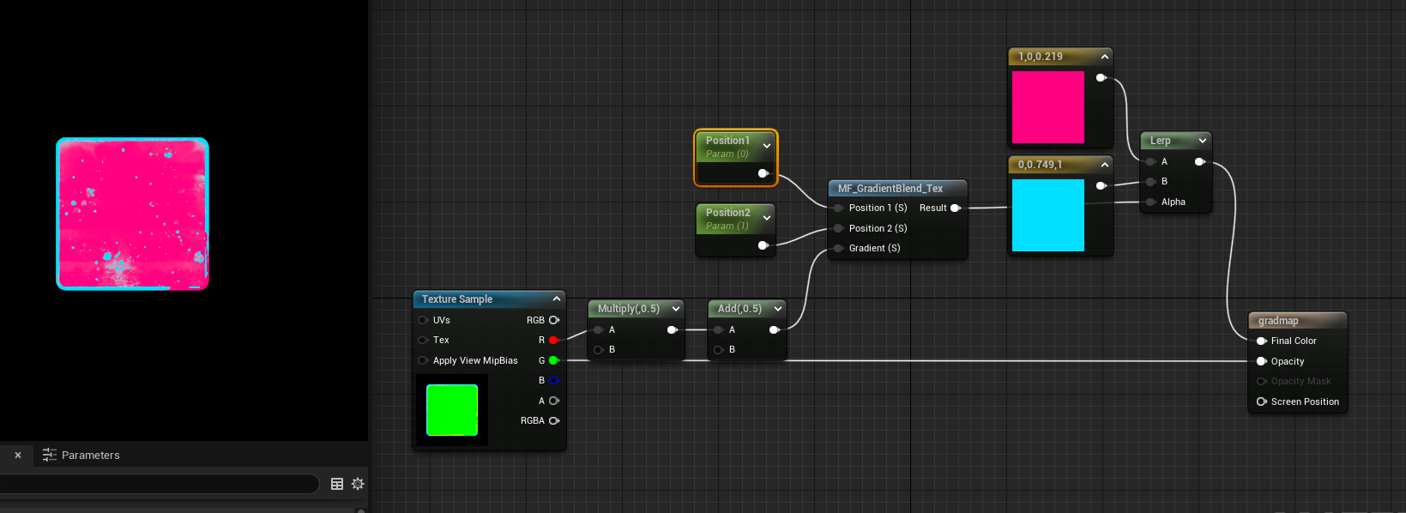
Task: Click the RGBA output pin on Texture Sample
Action: [553, 420]
